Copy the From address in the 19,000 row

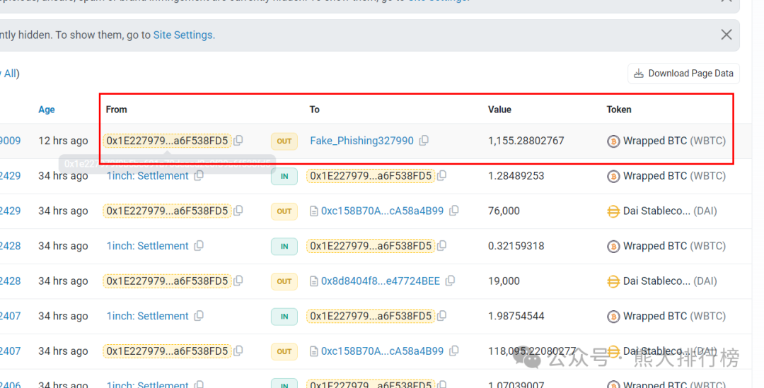click(238, 281)
